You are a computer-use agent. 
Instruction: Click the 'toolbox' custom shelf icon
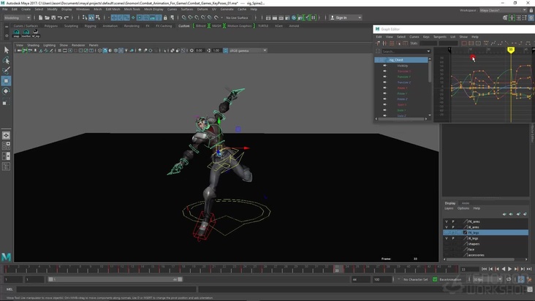pos(26,33)
